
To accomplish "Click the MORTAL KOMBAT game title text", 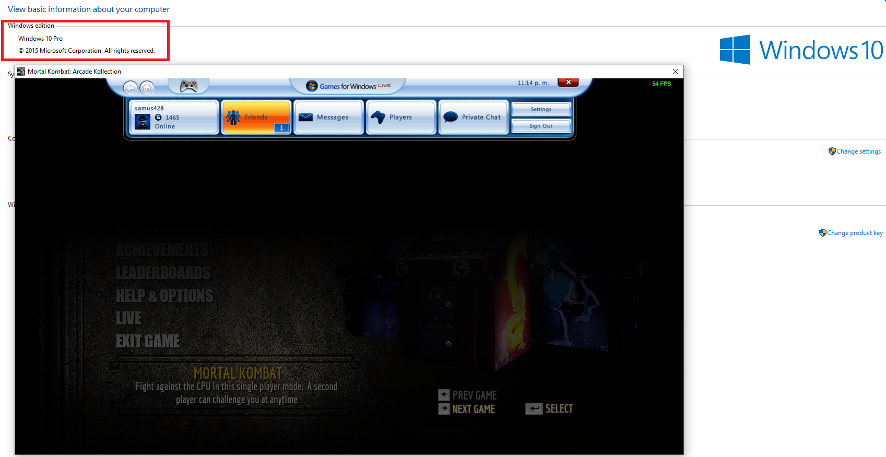I will pyautogui.click(x=238, y=373).
